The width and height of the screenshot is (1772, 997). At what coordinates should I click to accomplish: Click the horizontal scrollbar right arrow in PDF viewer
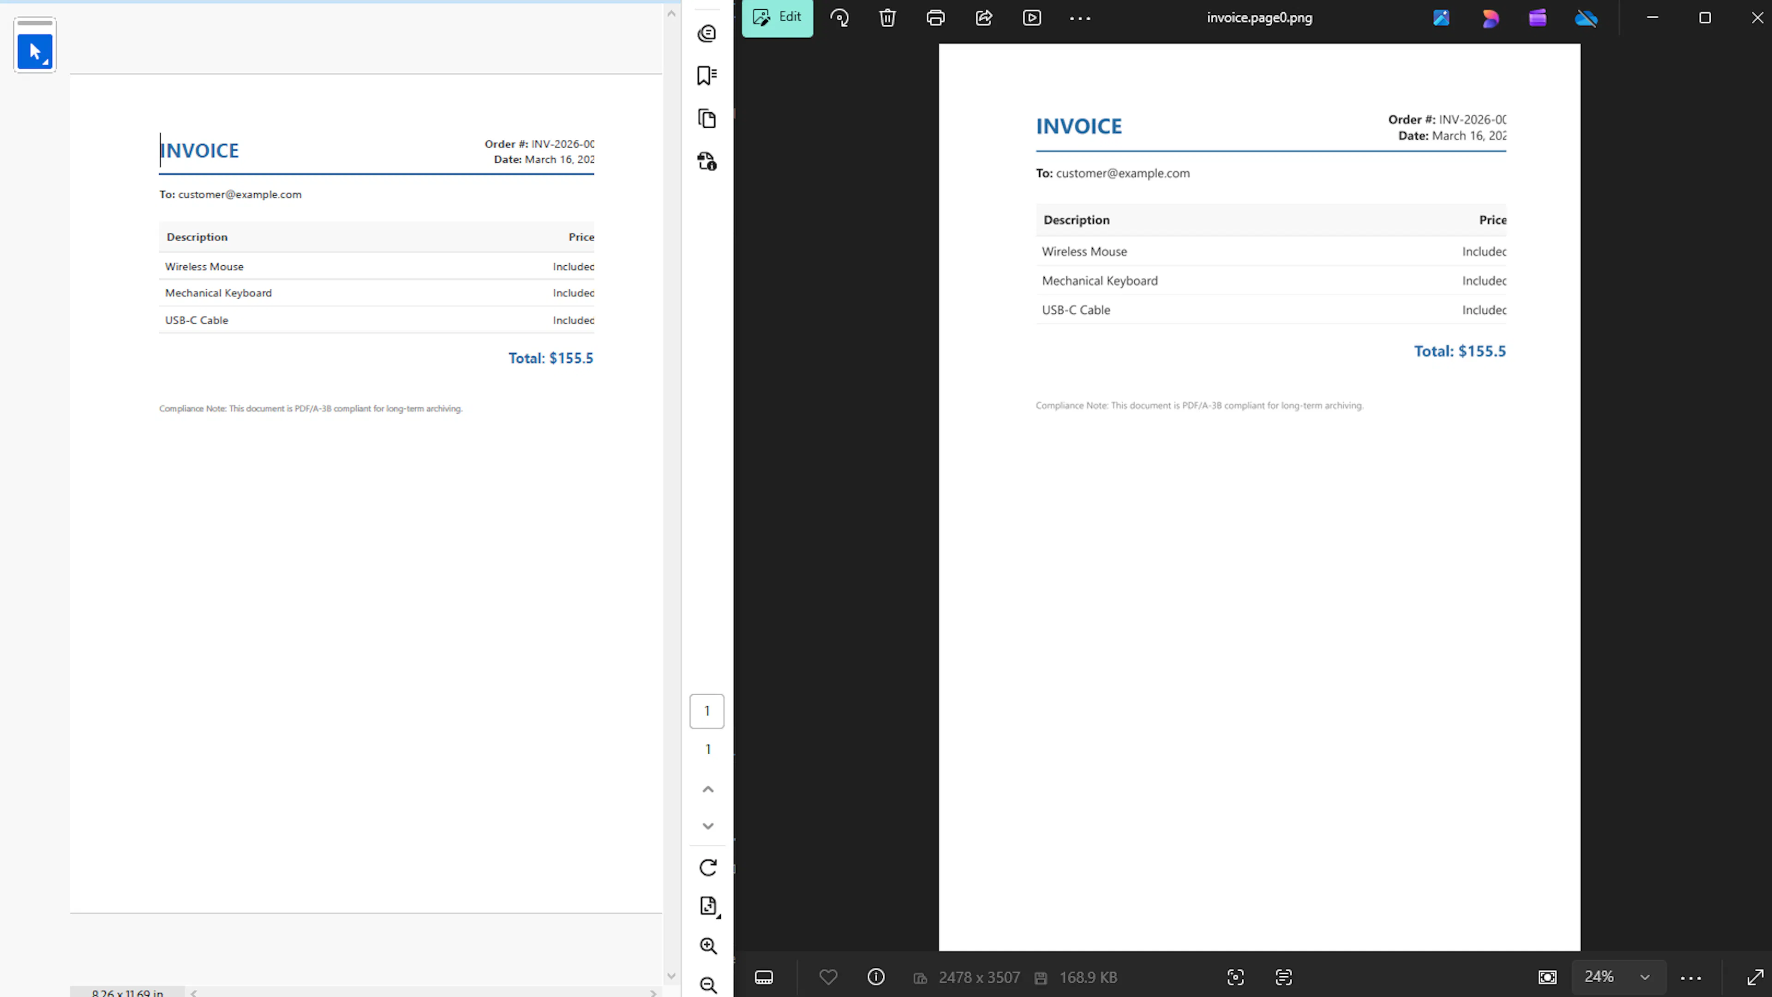653,993
